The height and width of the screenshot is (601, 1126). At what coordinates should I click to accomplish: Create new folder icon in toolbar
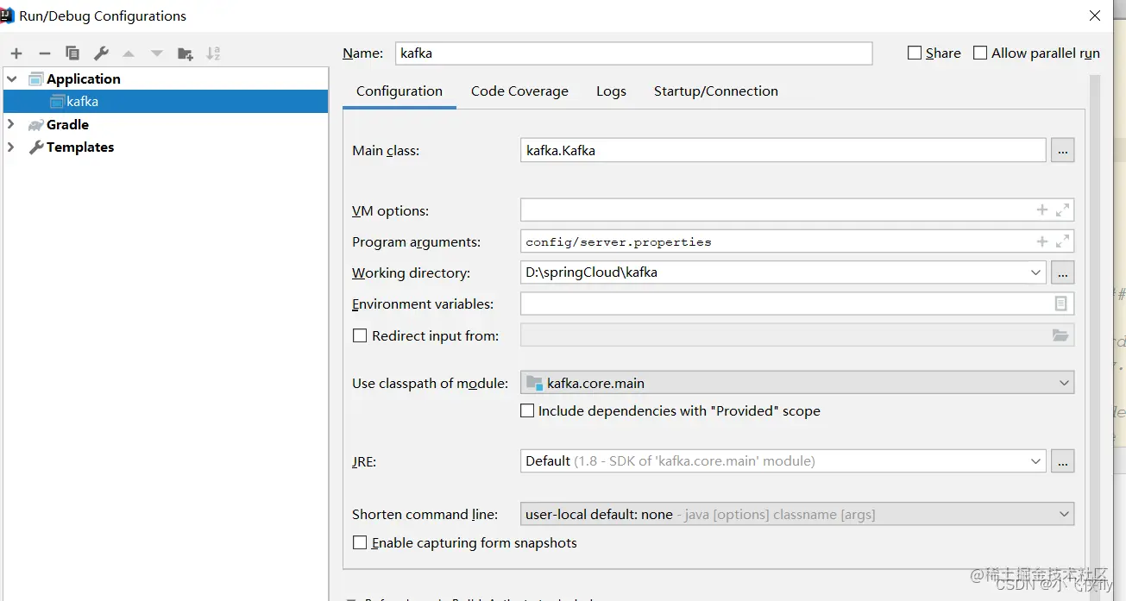pos(186,53)
